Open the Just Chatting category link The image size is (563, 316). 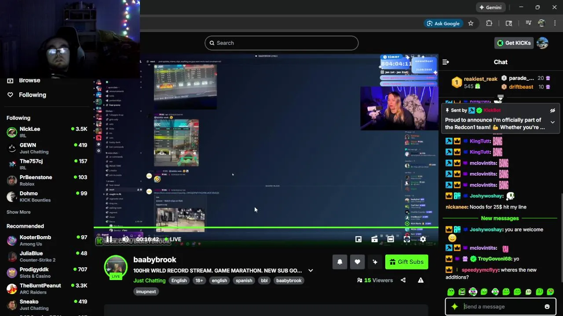(x=150, y=280)
